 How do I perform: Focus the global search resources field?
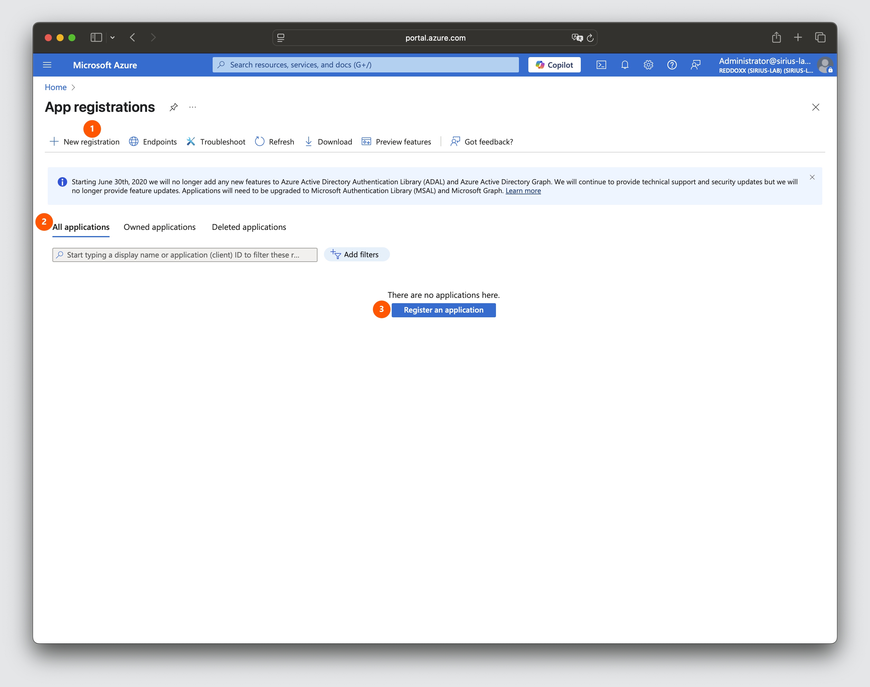(365, 65)
